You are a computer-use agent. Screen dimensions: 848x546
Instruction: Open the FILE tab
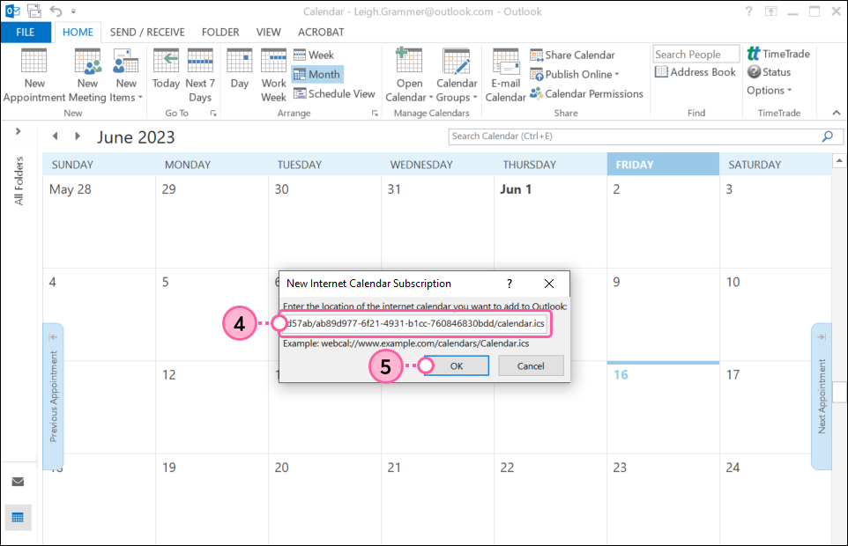click(26, 33)
